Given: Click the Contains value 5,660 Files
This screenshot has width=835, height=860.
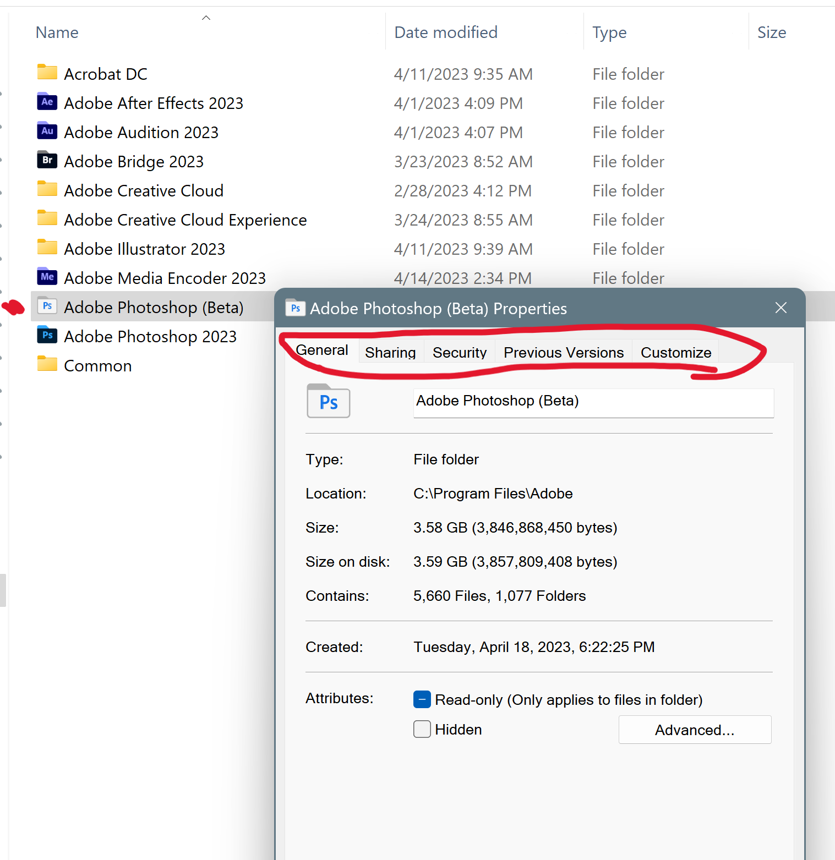Looking at the screenshot, I should (x=500, y=596).
